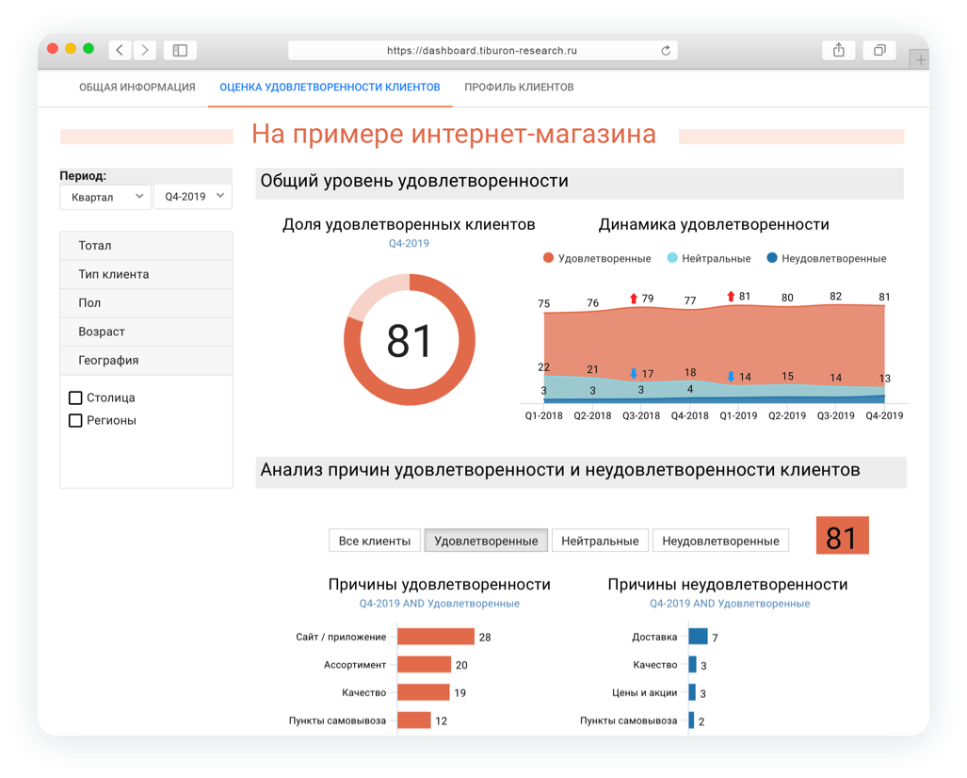Open the Квартал period type dropdown
The width and height of the screenshot is (967, 778).
pyautogui.click(x=105, y=197)
